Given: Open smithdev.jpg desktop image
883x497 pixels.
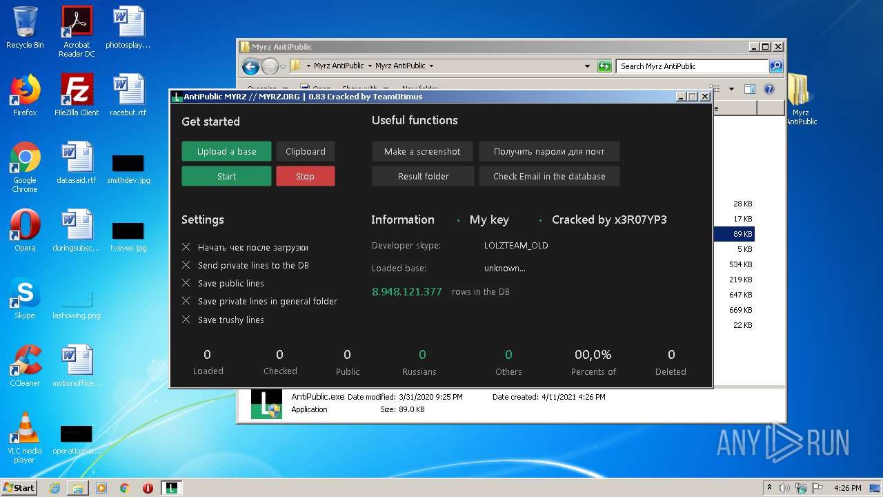Looking at the screenshot, I should click(128, 168).
